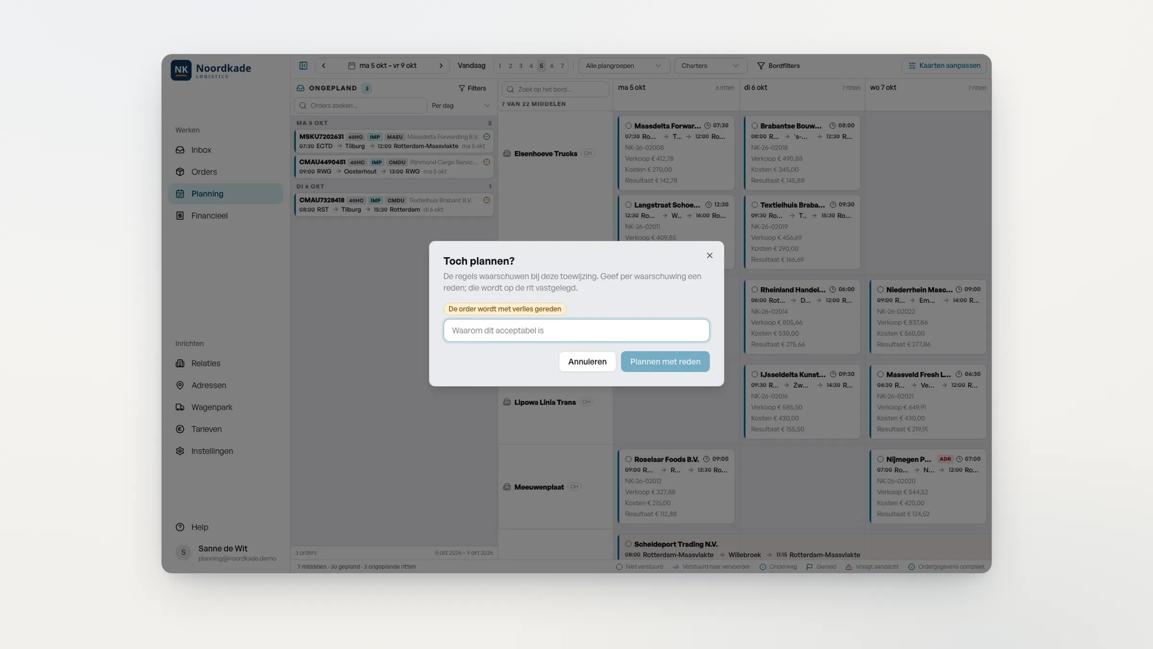
Task: Toggle status circle on Brabantse Bouw... card
Action: (x=754, y=126)
